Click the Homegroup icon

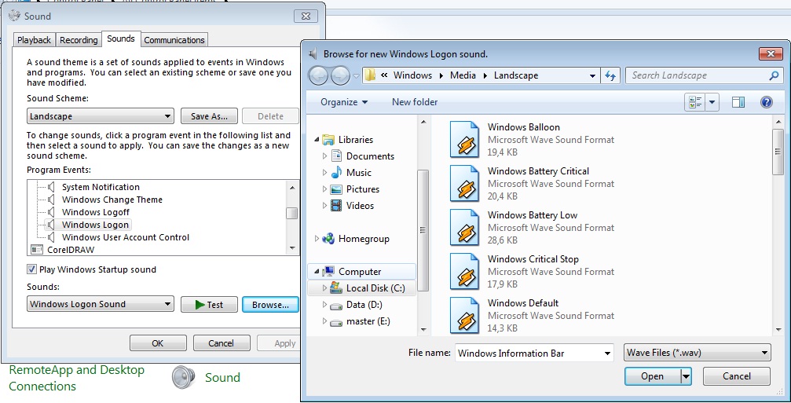tap(328, 239)
